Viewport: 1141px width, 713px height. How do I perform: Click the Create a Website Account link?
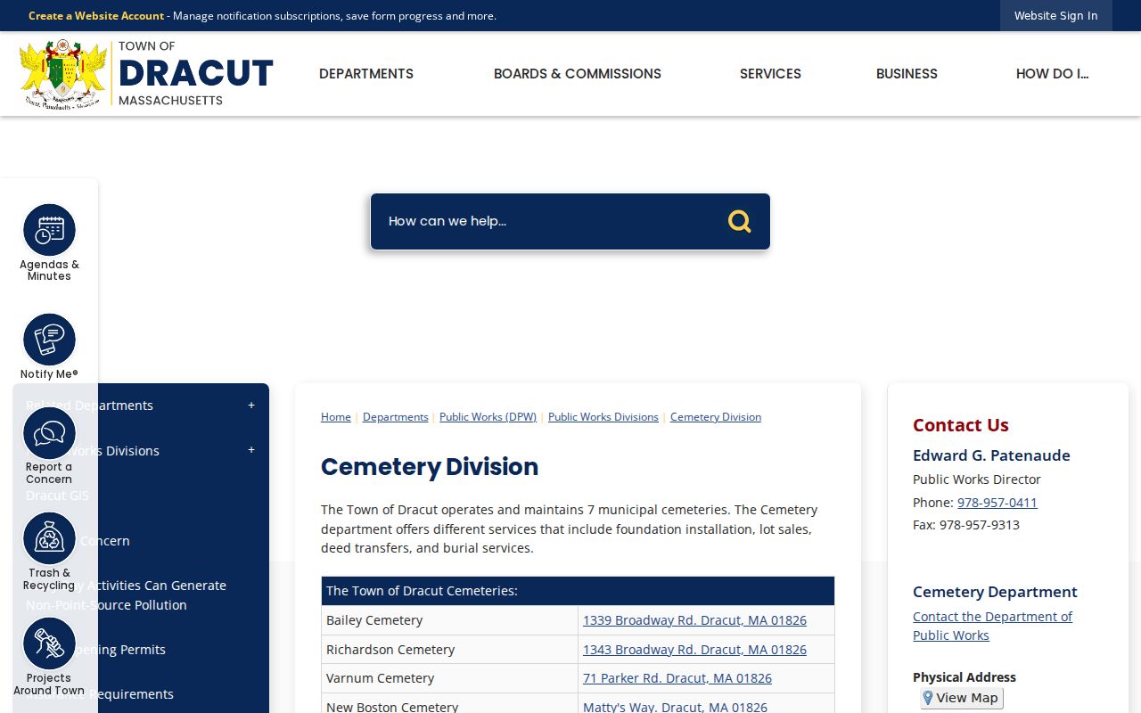[x=96, y=16]
